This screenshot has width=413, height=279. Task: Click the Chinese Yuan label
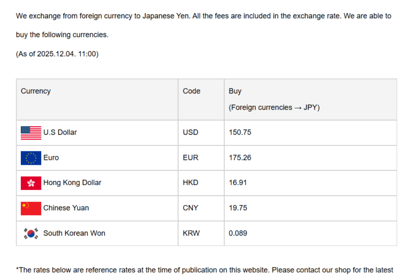click(66, 208)
